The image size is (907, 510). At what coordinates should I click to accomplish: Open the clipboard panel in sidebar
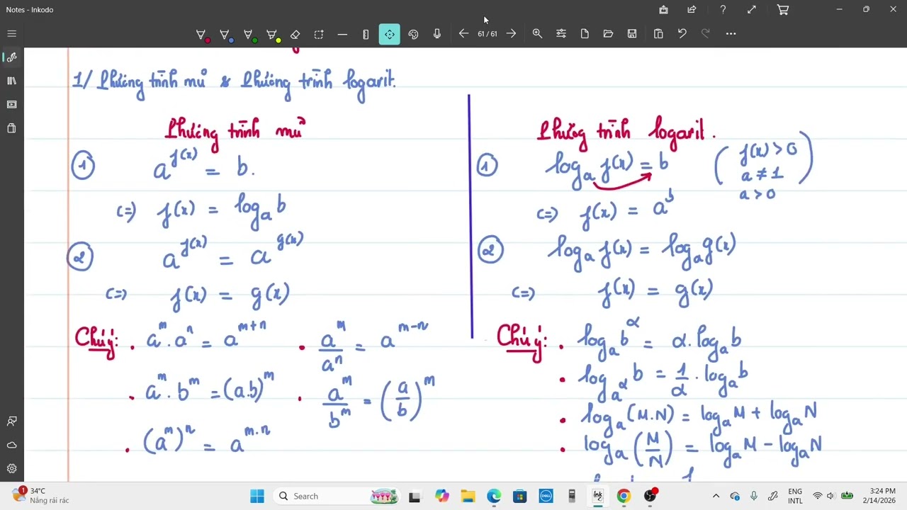pyautogui.click(x=11, y=128)
